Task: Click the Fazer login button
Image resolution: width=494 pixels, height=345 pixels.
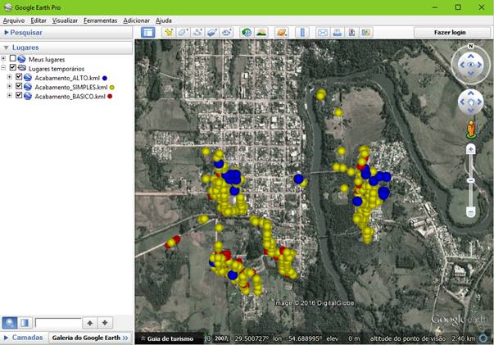Action: pyautogui.click(x=451, y=33)
